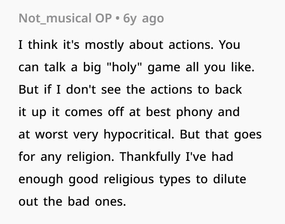Click the word "think" in first line

(x=43, y=44)
